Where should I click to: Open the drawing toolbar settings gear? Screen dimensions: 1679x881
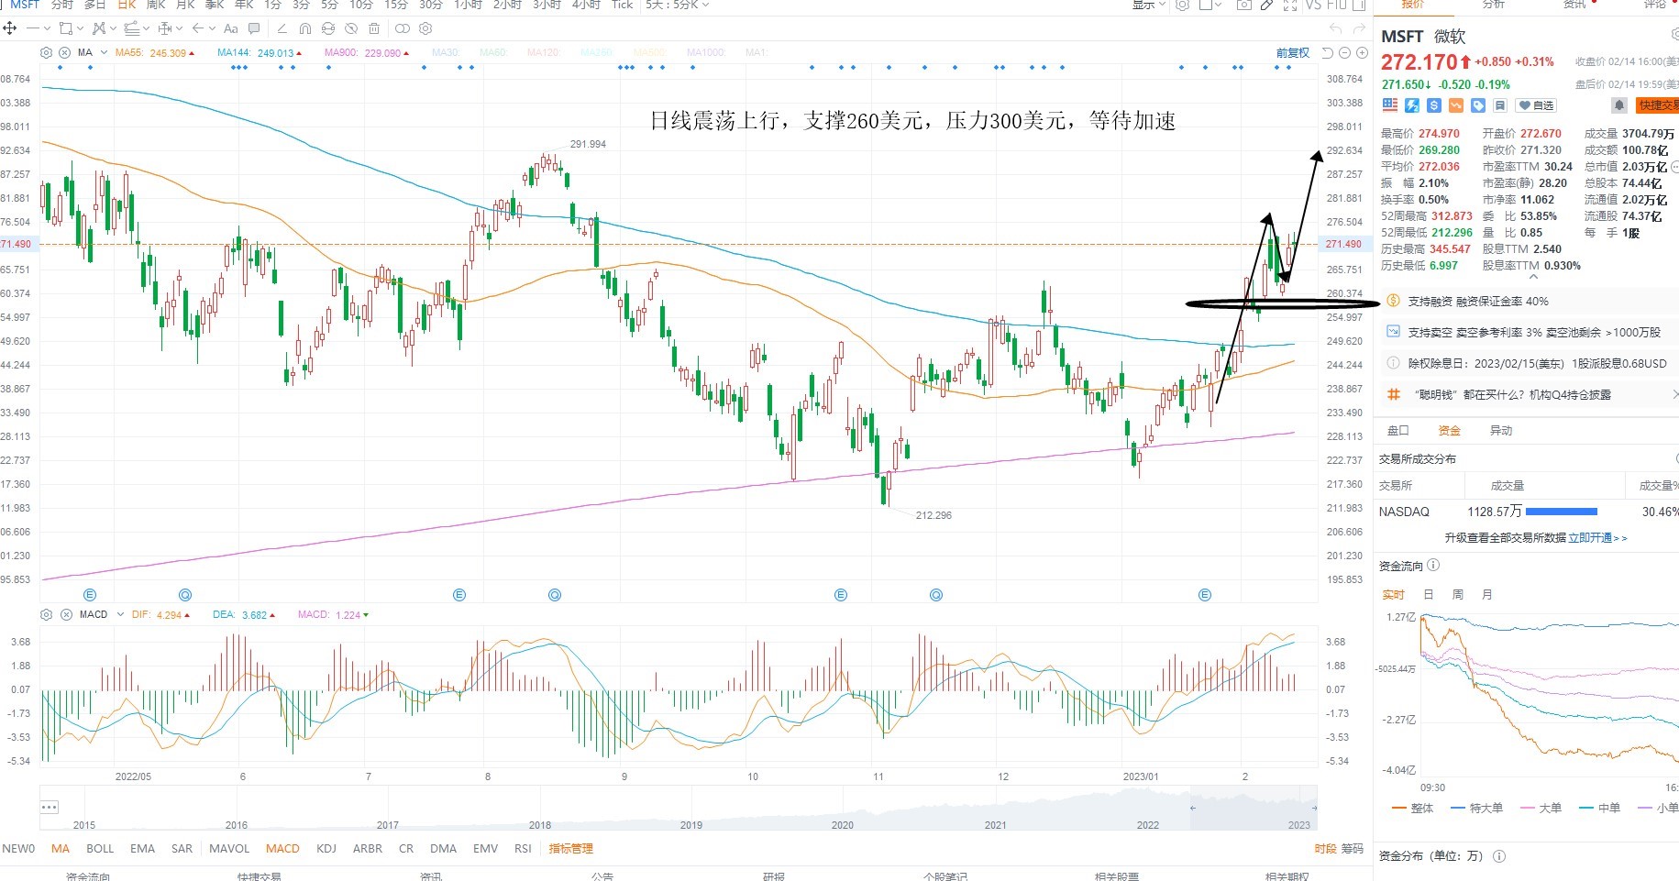pos(425,28)
